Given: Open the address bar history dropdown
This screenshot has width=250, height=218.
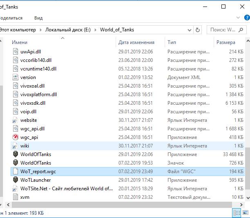Looking at the screenshot, I should (x=189, y=30).
